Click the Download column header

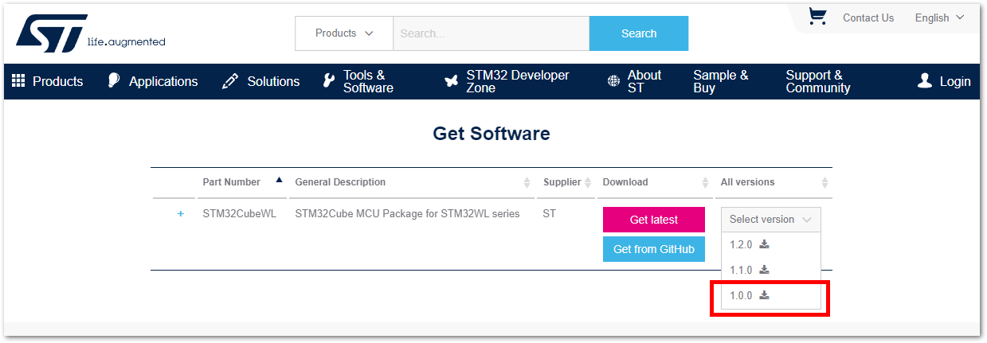coord(625,182)
